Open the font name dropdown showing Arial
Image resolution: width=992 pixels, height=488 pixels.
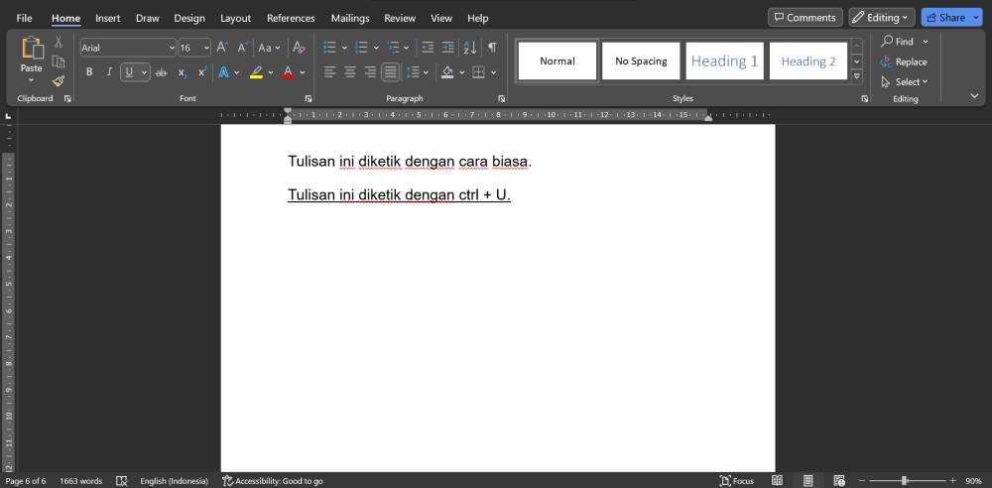click(128, 48)
